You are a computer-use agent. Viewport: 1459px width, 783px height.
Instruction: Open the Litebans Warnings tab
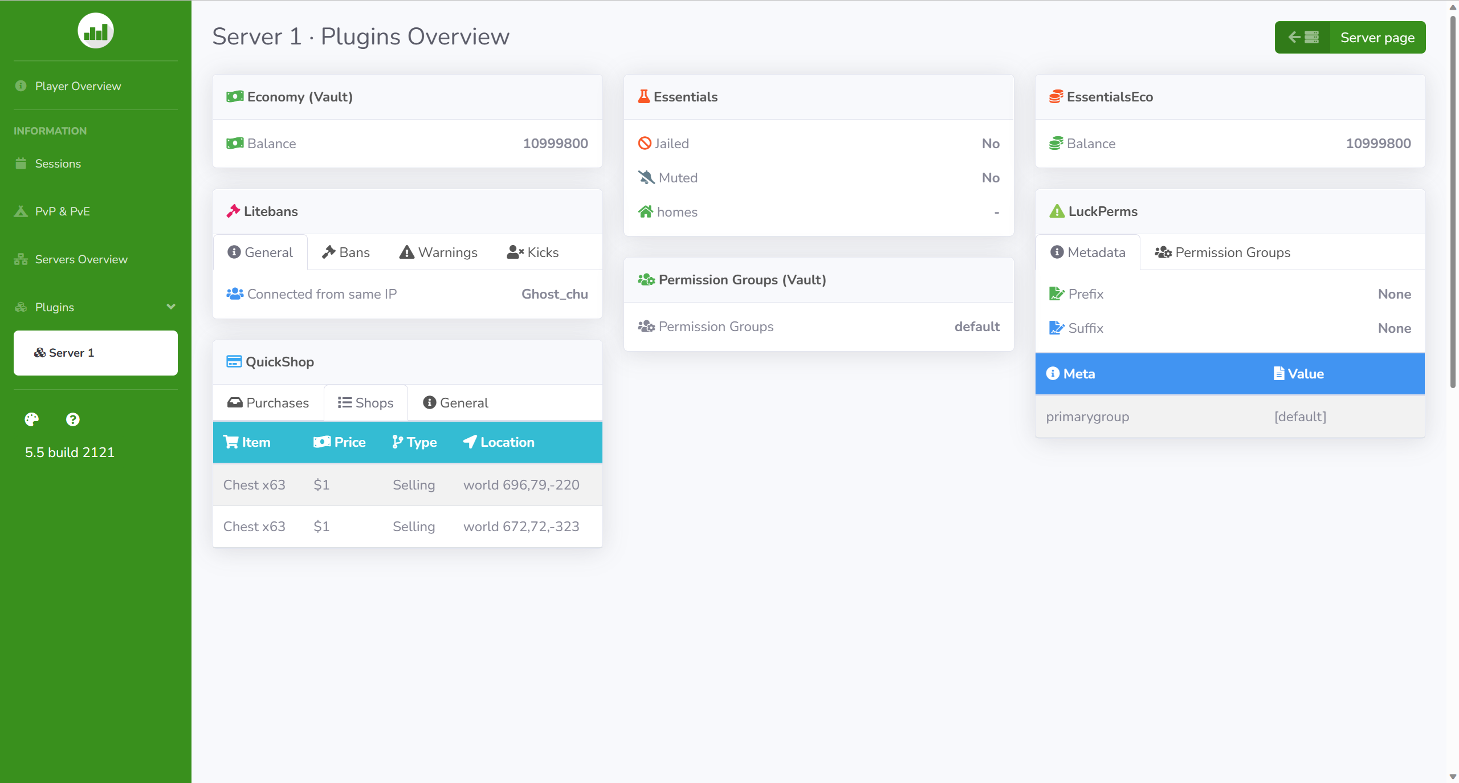(438, 252)
